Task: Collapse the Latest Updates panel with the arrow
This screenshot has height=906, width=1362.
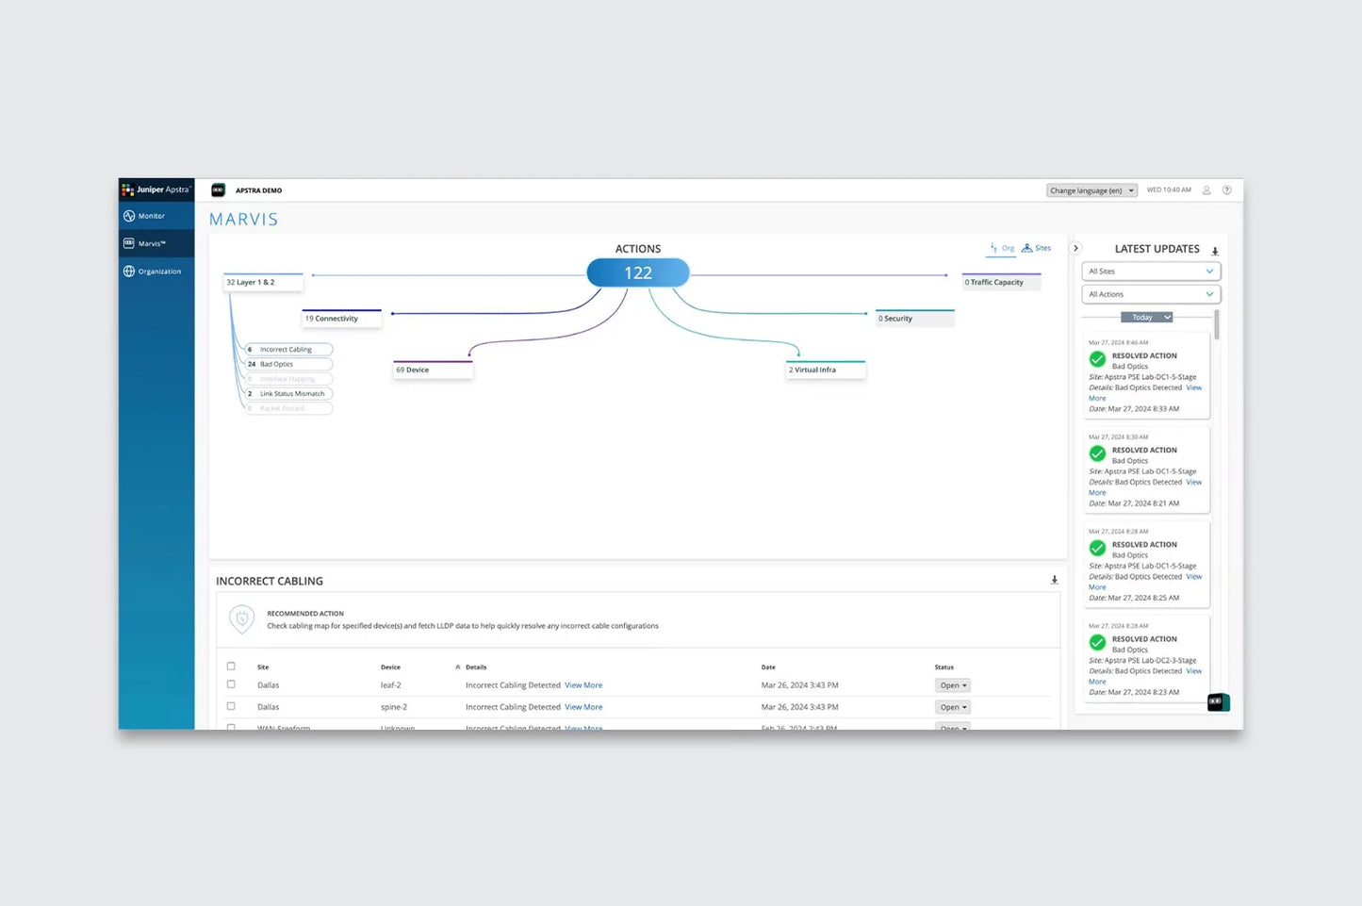Action: point(1075,247)
